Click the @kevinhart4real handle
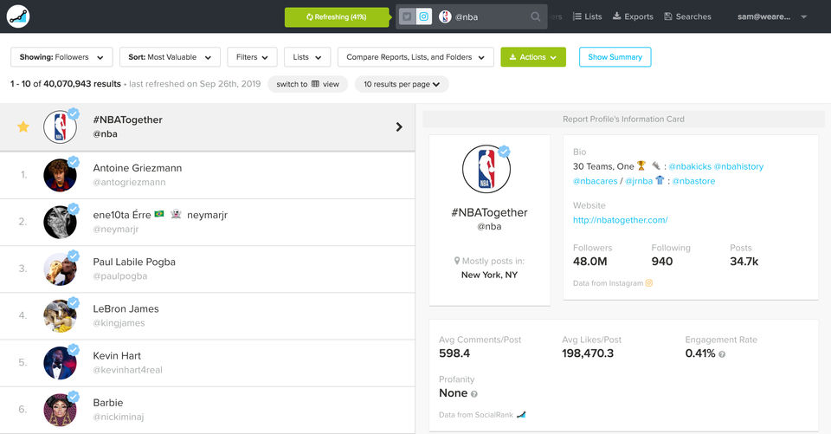The height and width of the screenshot is (434, 831). (128, 370)
